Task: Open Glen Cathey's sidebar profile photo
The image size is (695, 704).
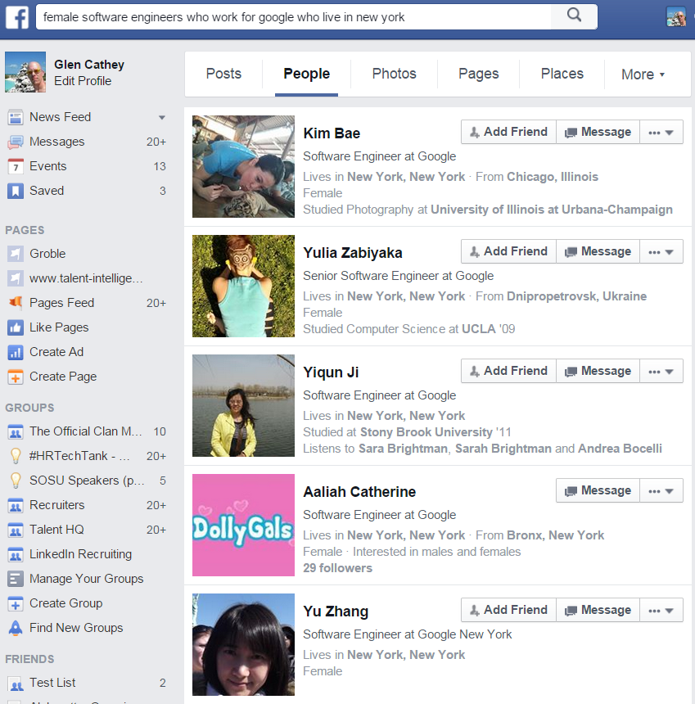Action: [x=25, y=72]
